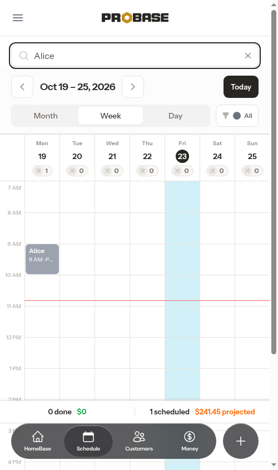Image resolution: width=278 pixels, height=470 pixels.
Task: Open the hamburger menu
Action: 18,18
